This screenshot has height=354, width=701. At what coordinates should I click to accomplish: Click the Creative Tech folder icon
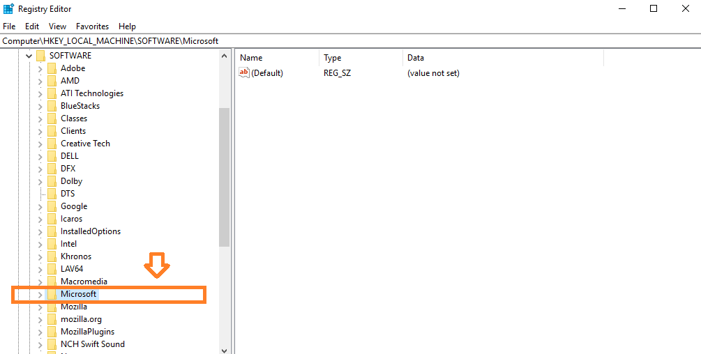point(52,144)
